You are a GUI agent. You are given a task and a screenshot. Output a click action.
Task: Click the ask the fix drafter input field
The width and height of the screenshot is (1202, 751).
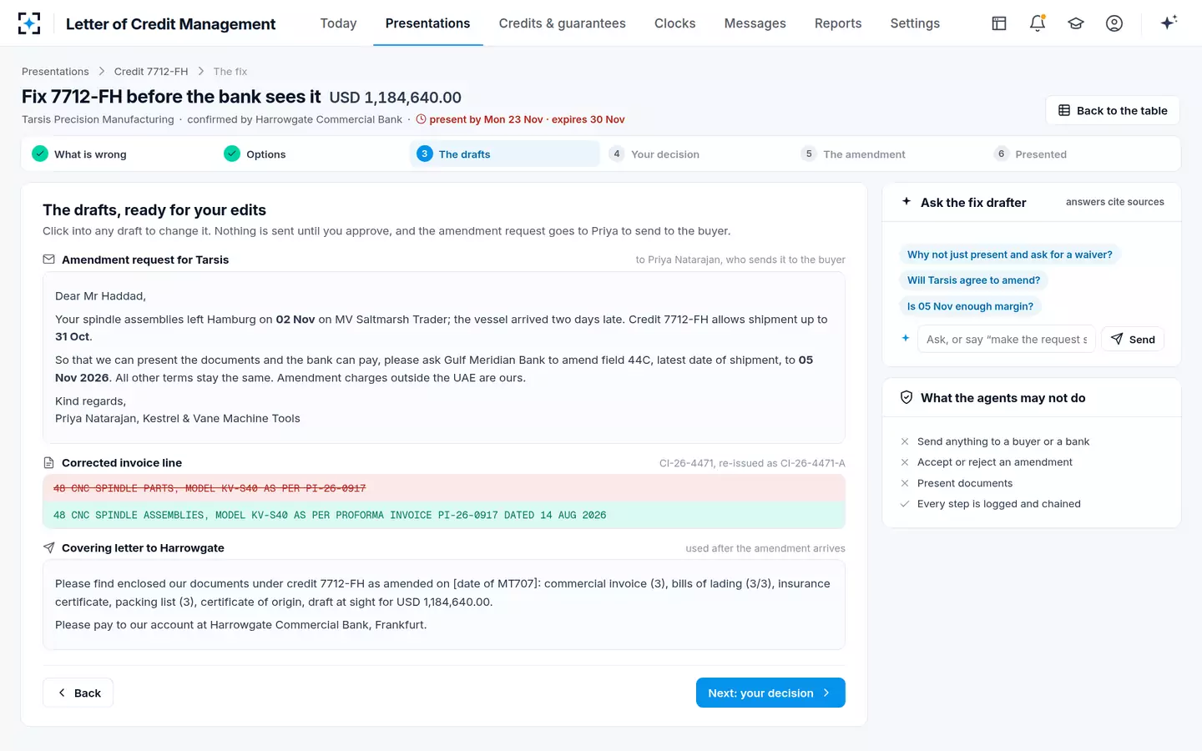1006,339
